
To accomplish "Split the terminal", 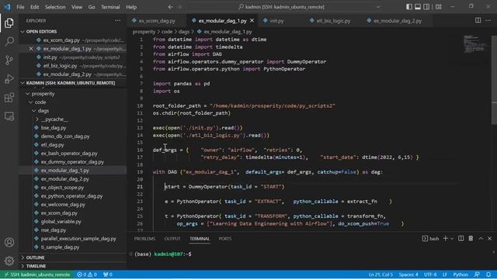I will (x=461, y=239).
